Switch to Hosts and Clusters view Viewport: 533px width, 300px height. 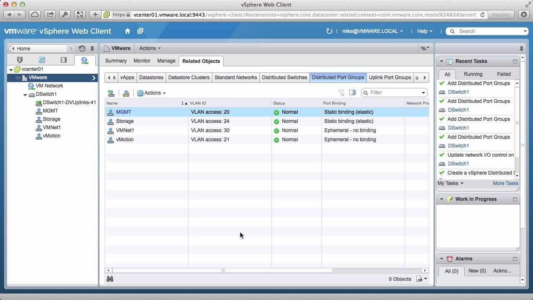20,60
